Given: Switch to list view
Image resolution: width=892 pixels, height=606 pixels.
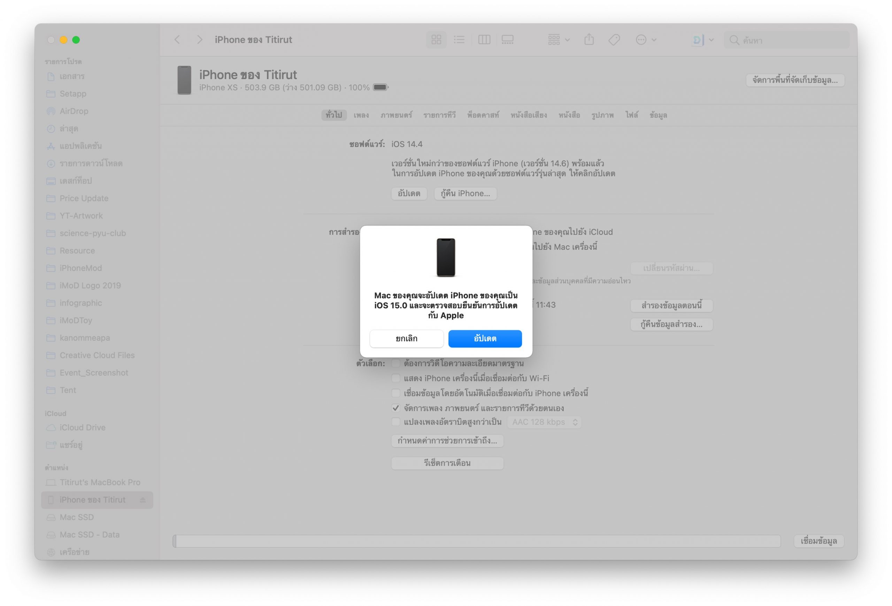Looking at the screenshot, I should (459, 39).
